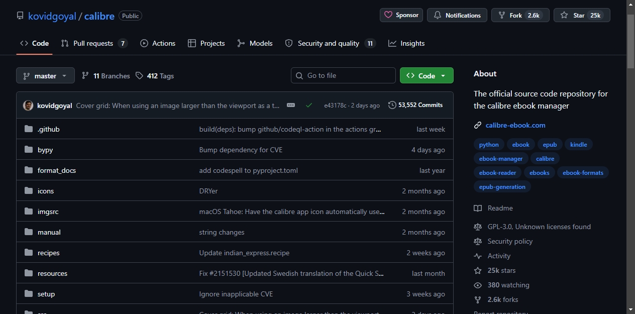Click the Sponsor button
635x314 pixels.
point(401,15)
